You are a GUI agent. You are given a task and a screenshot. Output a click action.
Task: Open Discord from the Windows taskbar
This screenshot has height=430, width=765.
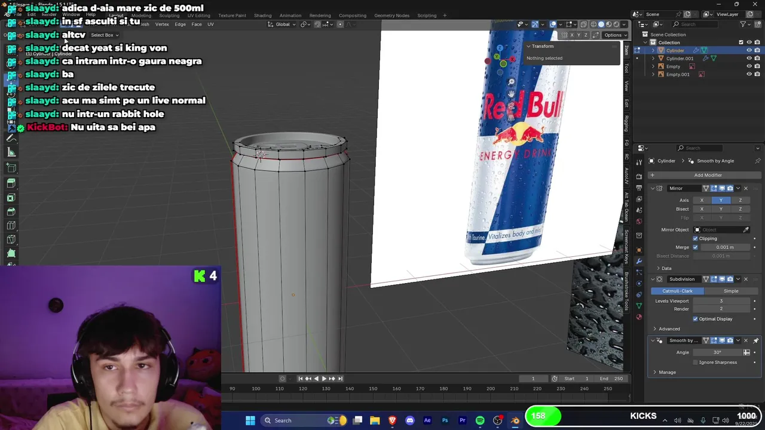410,420
